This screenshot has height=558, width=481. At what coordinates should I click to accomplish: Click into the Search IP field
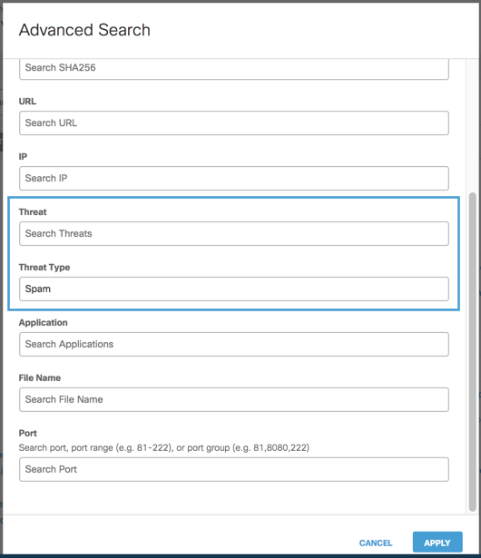click(x=234, y=179)
